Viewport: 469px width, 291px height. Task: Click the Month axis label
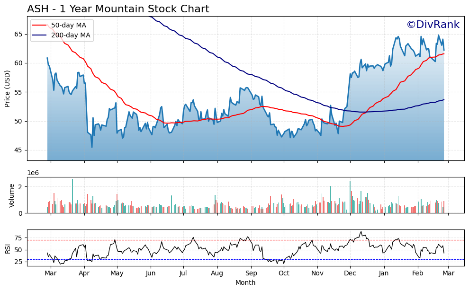point(245,282)
